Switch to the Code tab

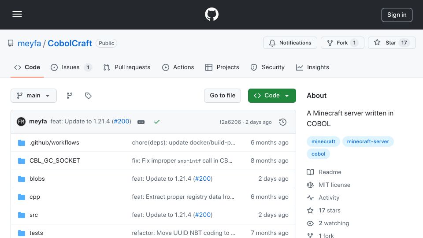pos(27,67)
